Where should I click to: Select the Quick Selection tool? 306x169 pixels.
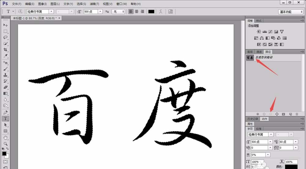(x=6, y=44)
